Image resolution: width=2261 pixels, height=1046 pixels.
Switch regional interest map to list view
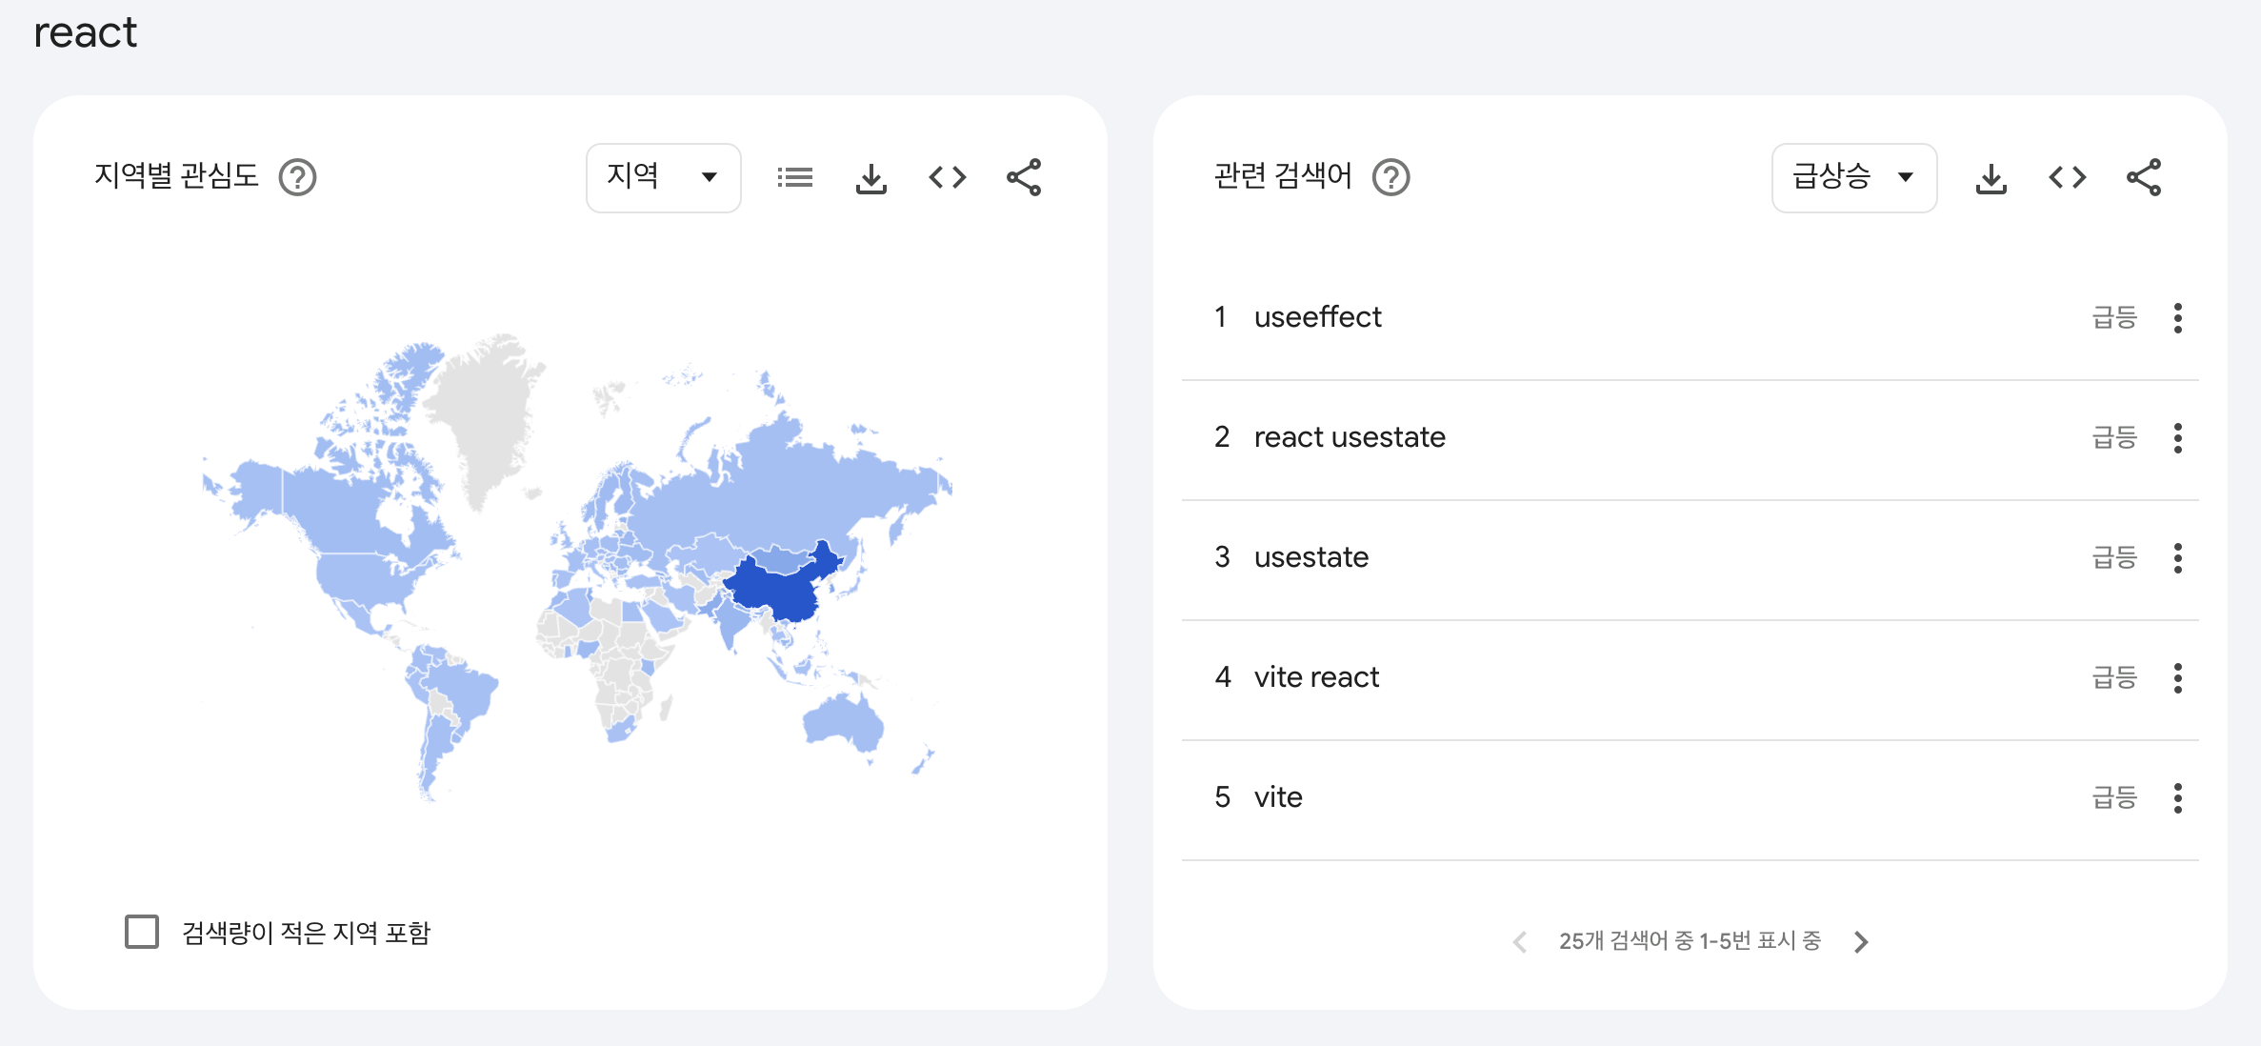(x=794, y=177)
